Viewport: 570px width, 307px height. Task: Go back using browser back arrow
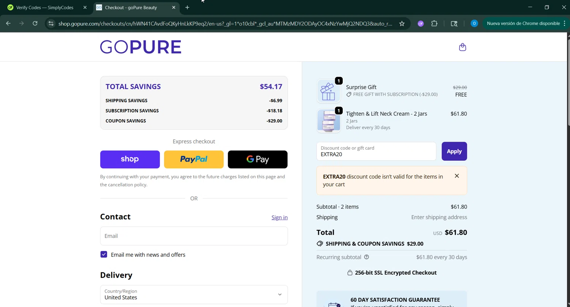8,24
